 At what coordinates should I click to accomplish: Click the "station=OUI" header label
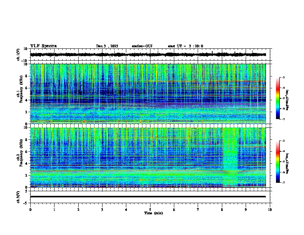(x=142, y=46)
